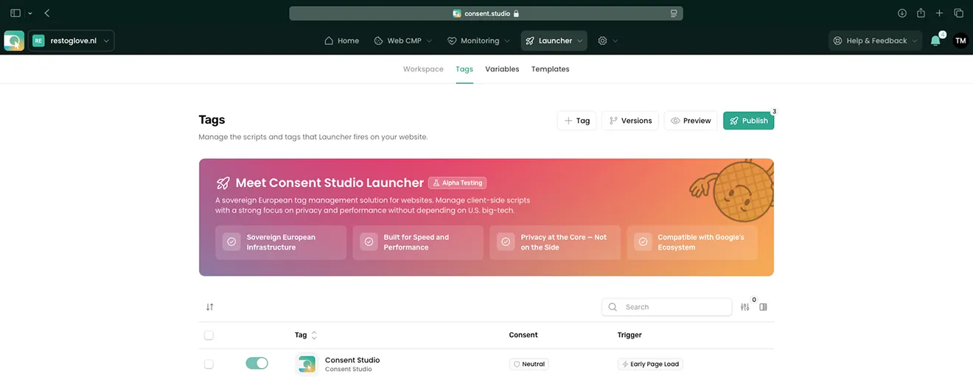Switch to Workspace tab
This screenshot has height=377, width=973.
point(423,69)
